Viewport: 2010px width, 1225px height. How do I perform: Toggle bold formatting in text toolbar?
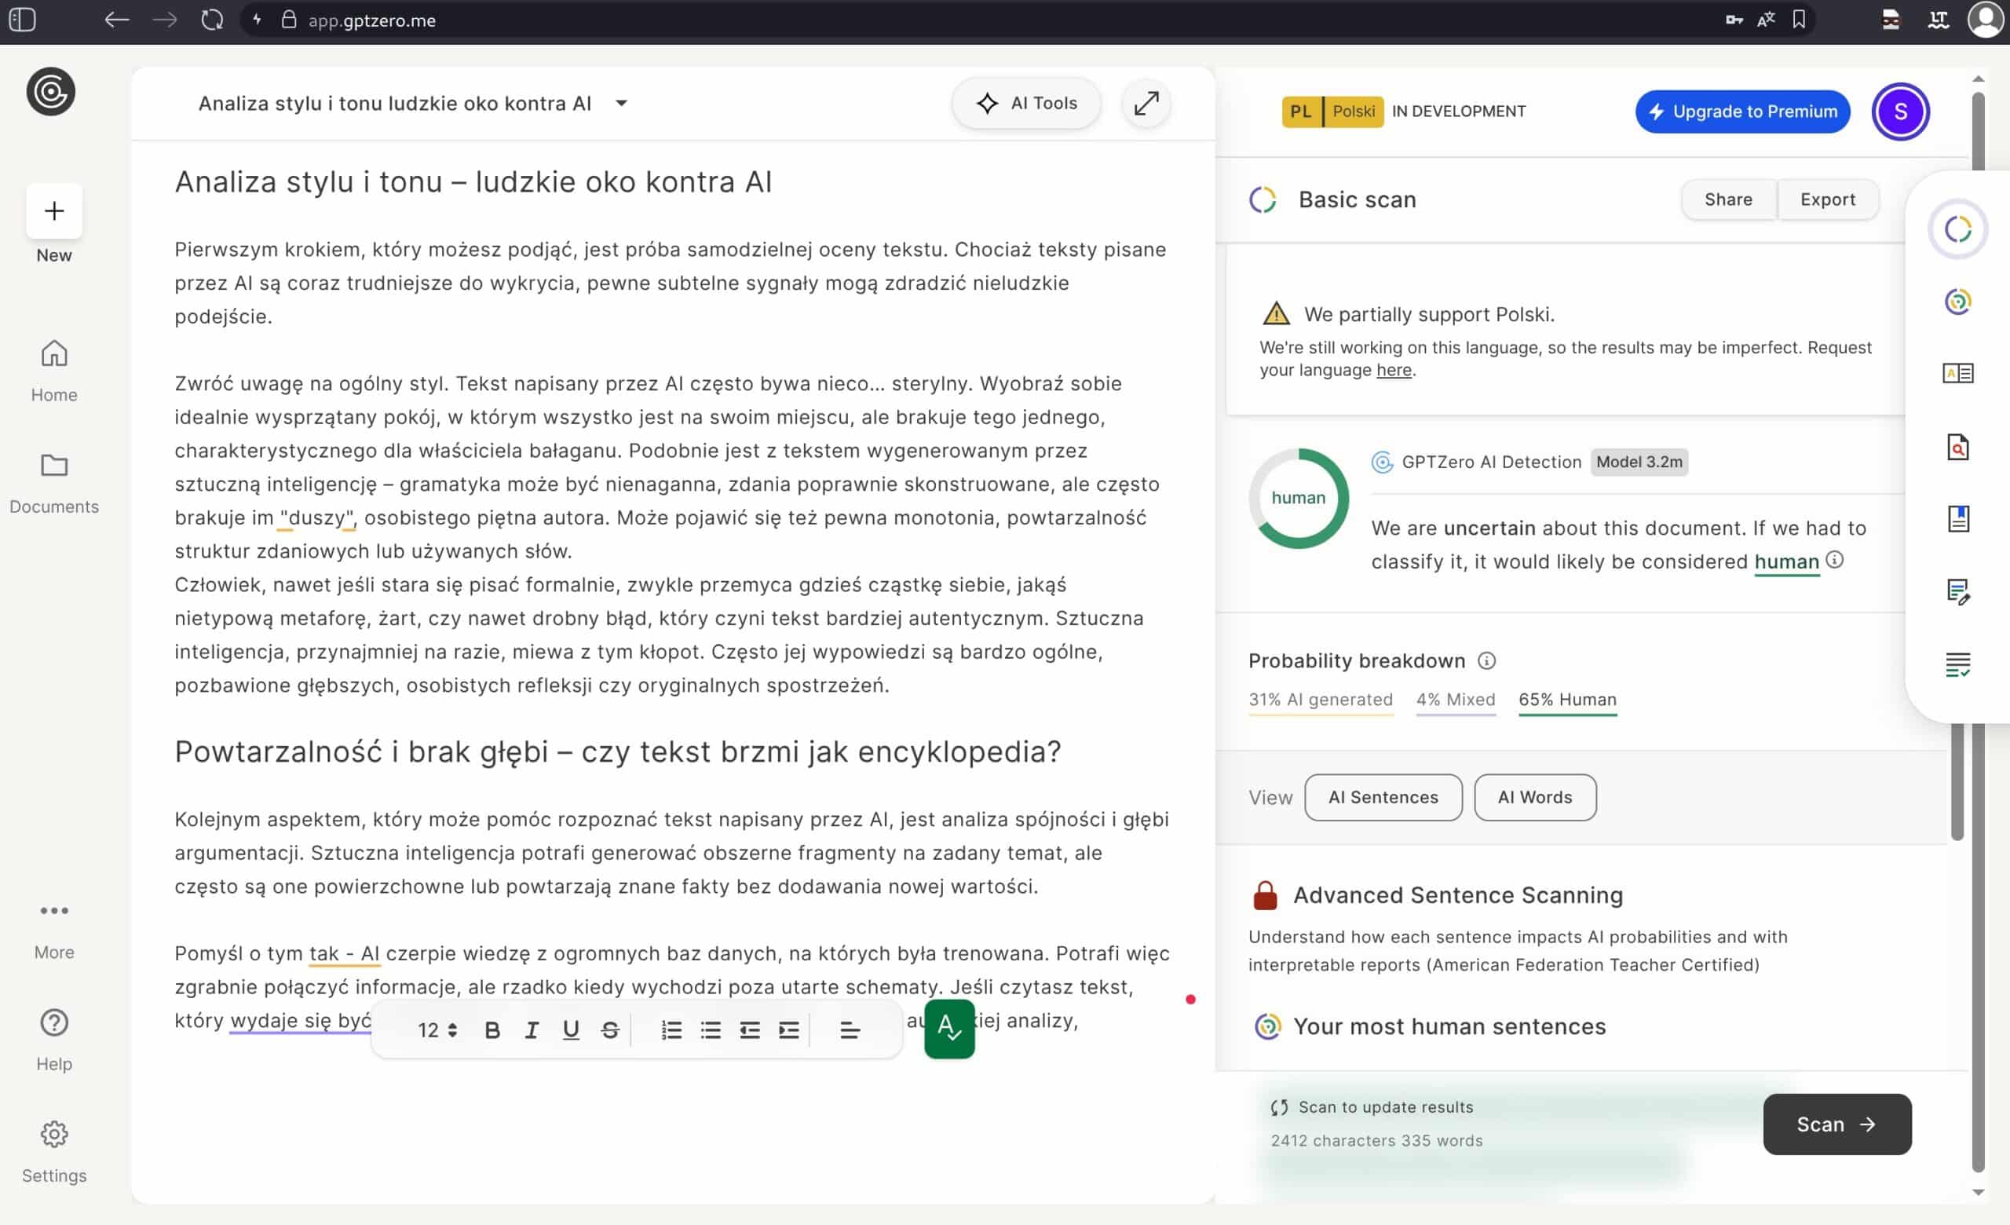492,1030
